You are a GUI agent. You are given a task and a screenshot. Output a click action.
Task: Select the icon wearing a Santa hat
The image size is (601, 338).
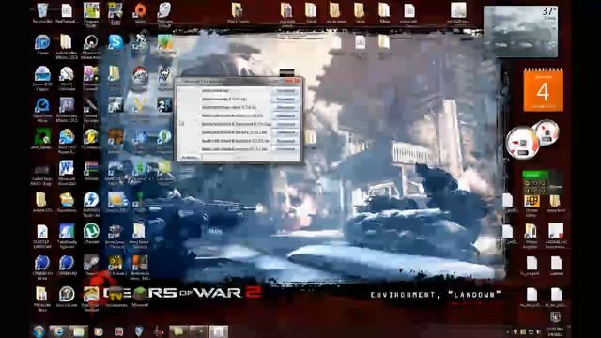pos(140,75)
